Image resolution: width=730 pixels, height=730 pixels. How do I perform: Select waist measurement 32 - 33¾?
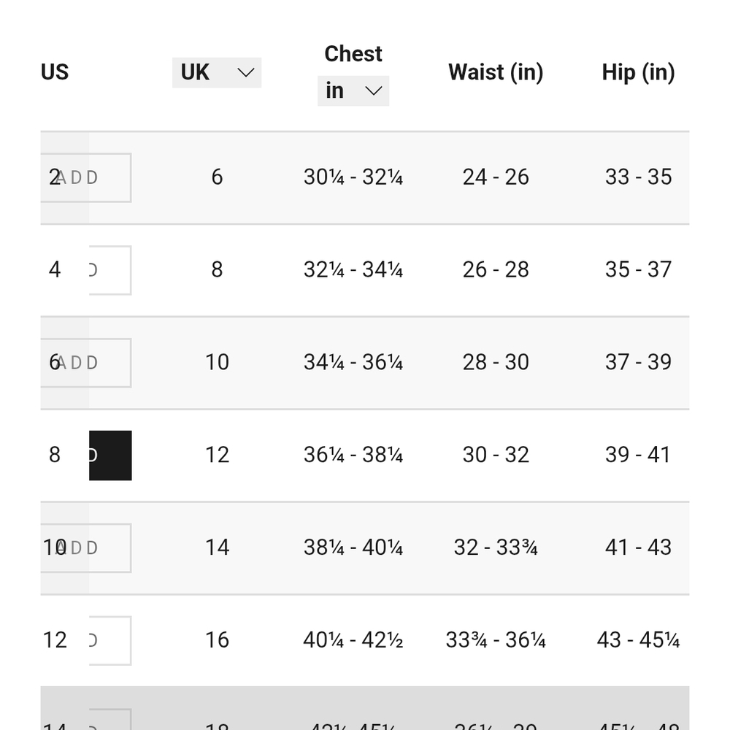496,547
